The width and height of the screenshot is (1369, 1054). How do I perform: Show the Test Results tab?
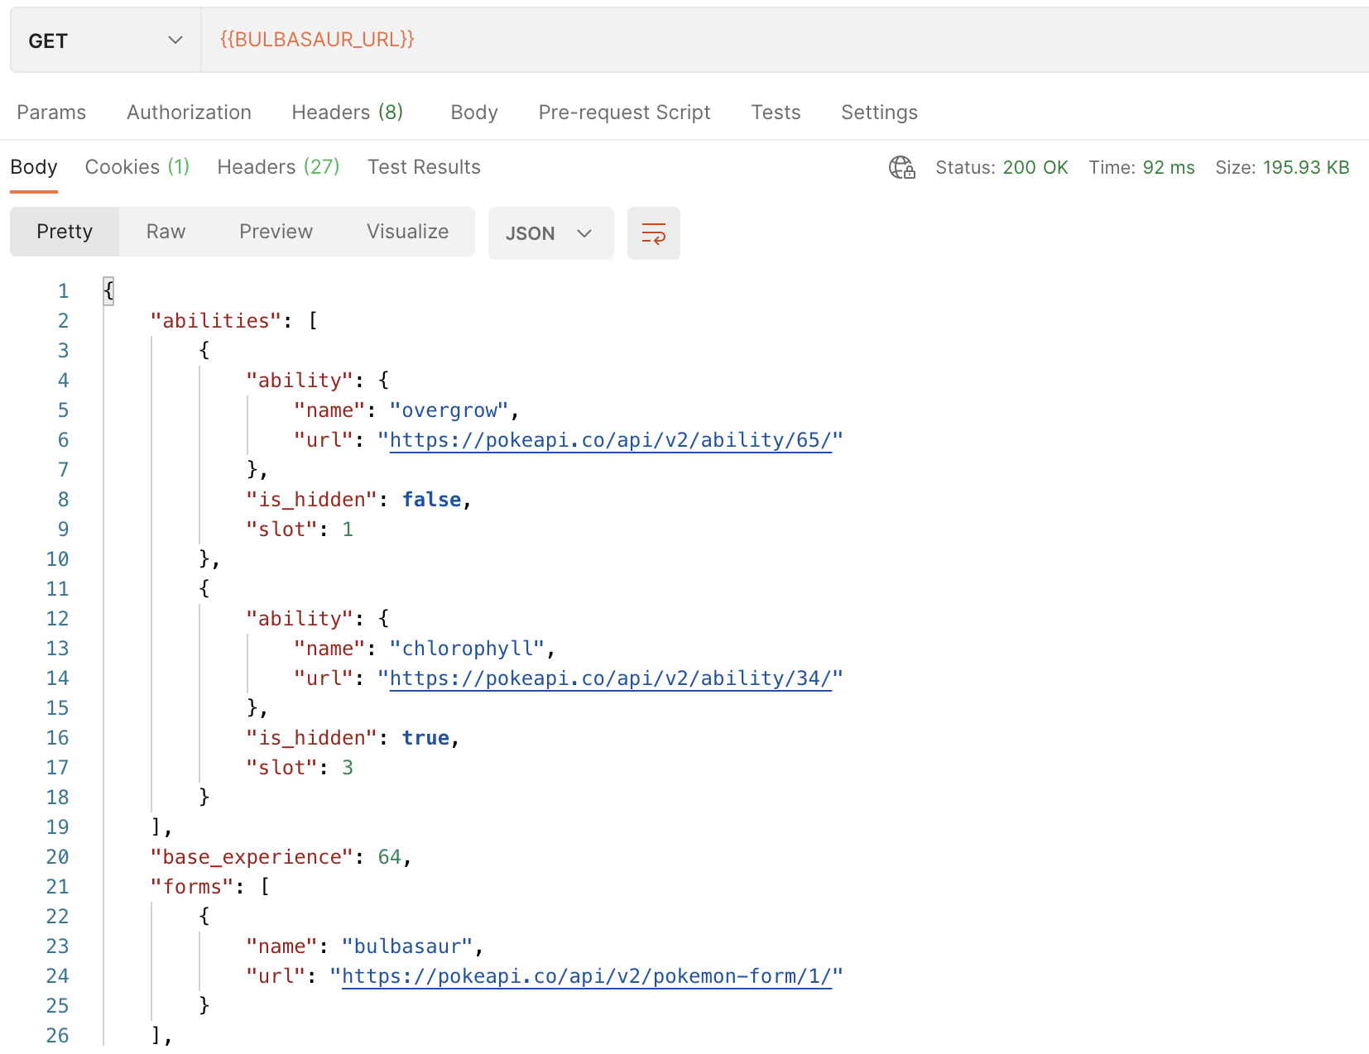click(x=424, y=167)
